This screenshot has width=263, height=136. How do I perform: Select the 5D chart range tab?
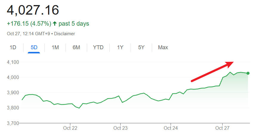click(x=34, y=47)
